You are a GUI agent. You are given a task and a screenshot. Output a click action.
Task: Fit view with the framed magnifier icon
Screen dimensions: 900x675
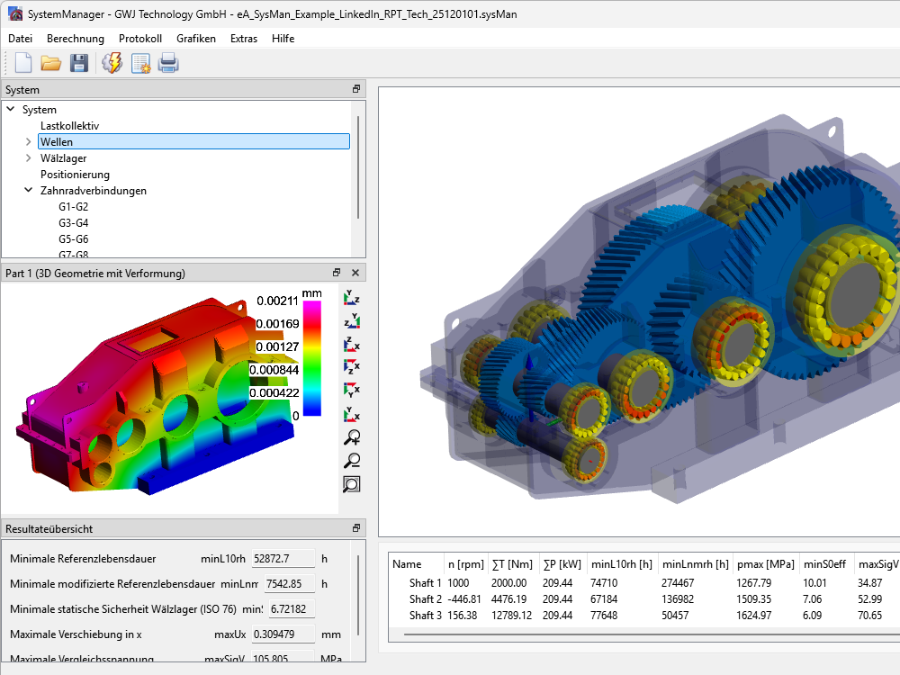(x=352, y=484)
